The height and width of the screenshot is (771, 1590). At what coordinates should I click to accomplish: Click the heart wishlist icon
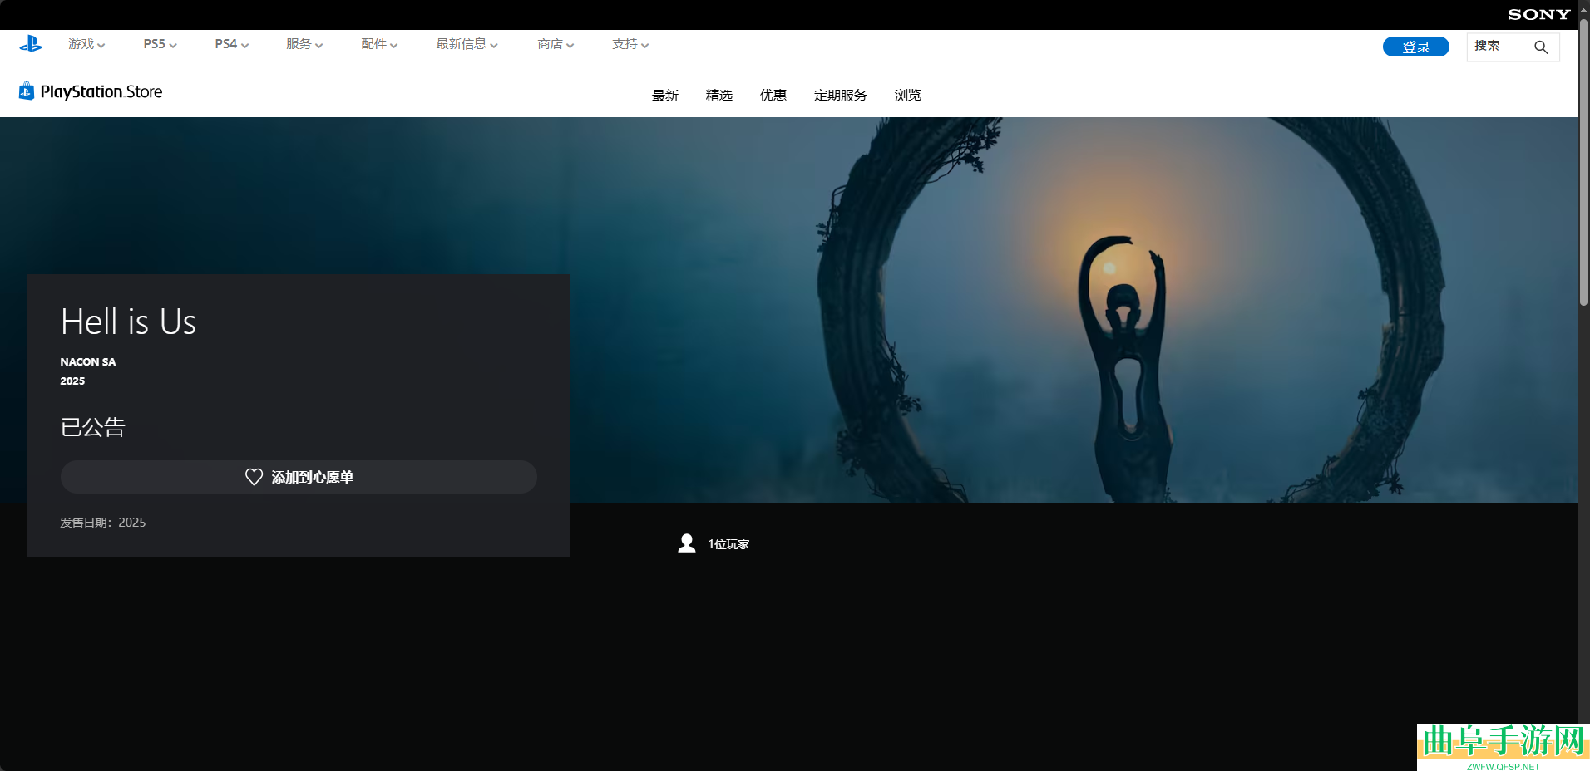tap(254, 477)
